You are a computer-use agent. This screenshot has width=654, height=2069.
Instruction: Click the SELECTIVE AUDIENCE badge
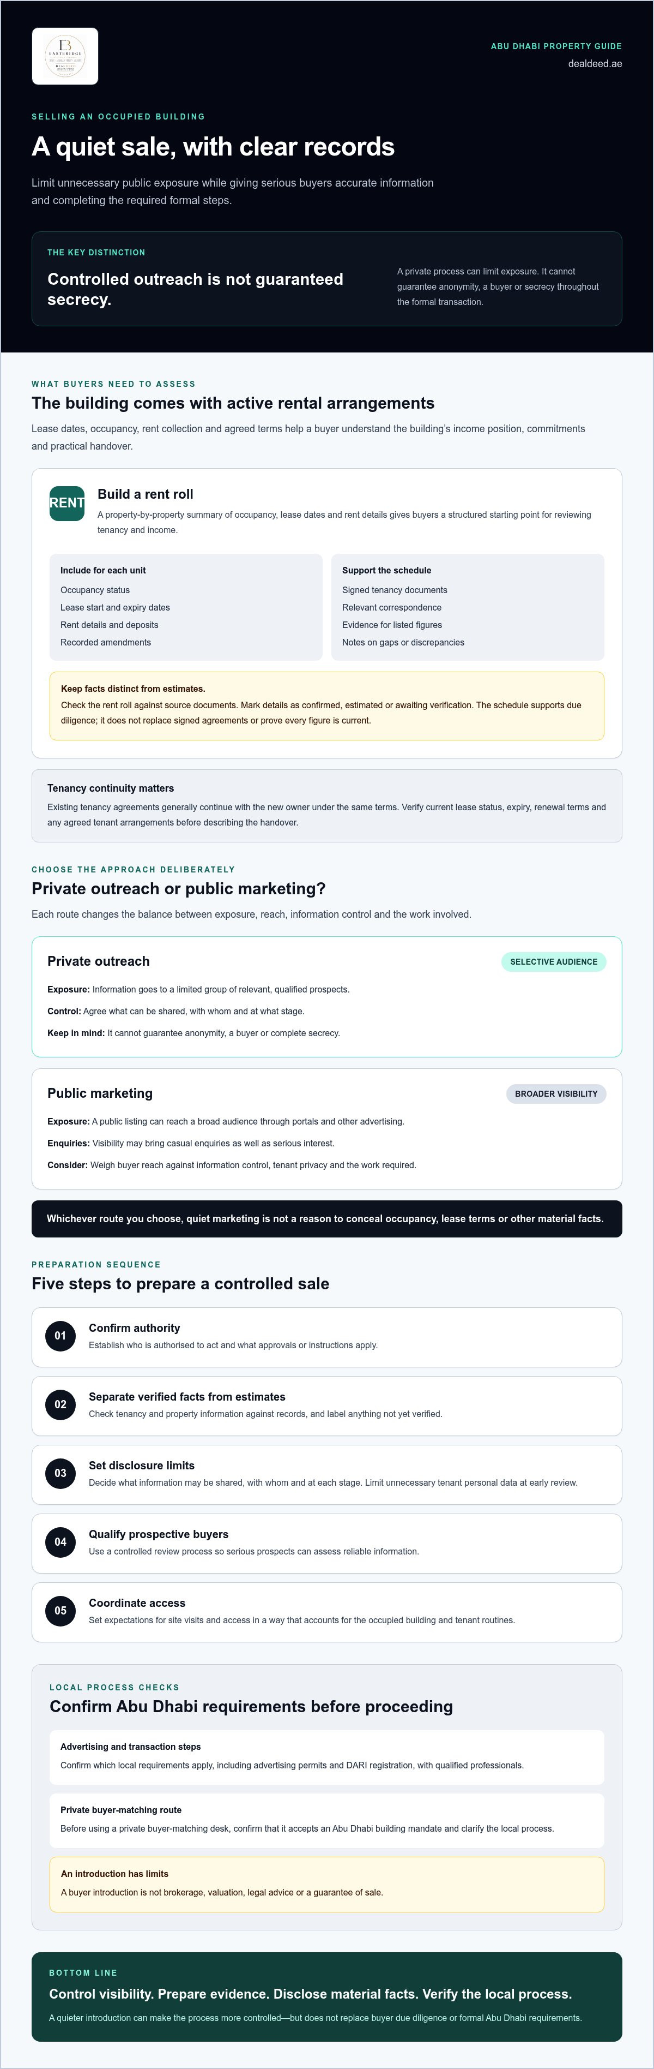pyautogui.click(x=554, y=961)
